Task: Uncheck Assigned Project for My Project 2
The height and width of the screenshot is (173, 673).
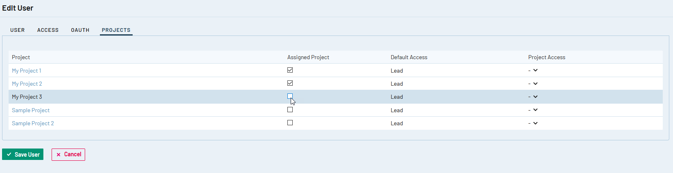Action: (x=290, y=83)
